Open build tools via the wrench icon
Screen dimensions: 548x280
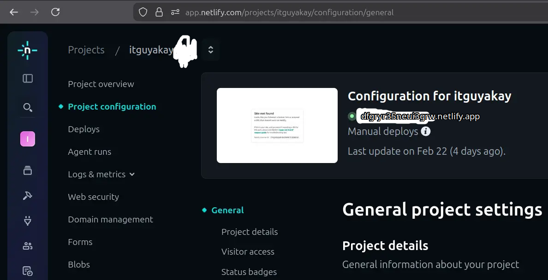pos(27,195)
